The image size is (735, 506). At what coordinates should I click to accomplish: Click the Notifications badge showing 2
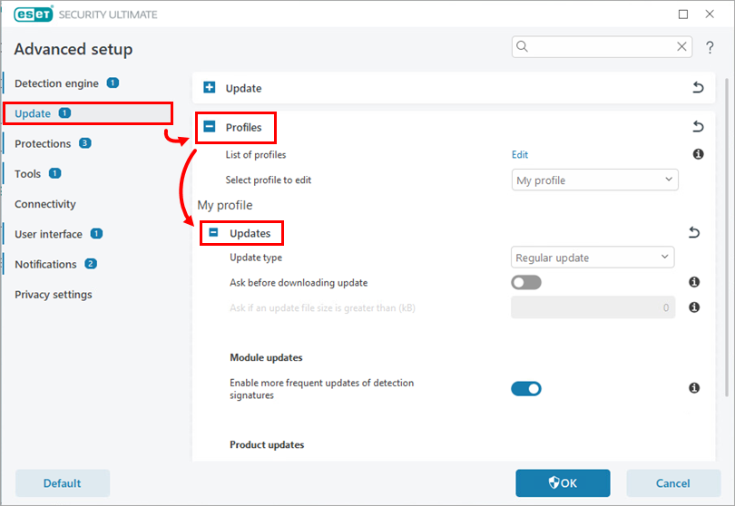[91, 264]
